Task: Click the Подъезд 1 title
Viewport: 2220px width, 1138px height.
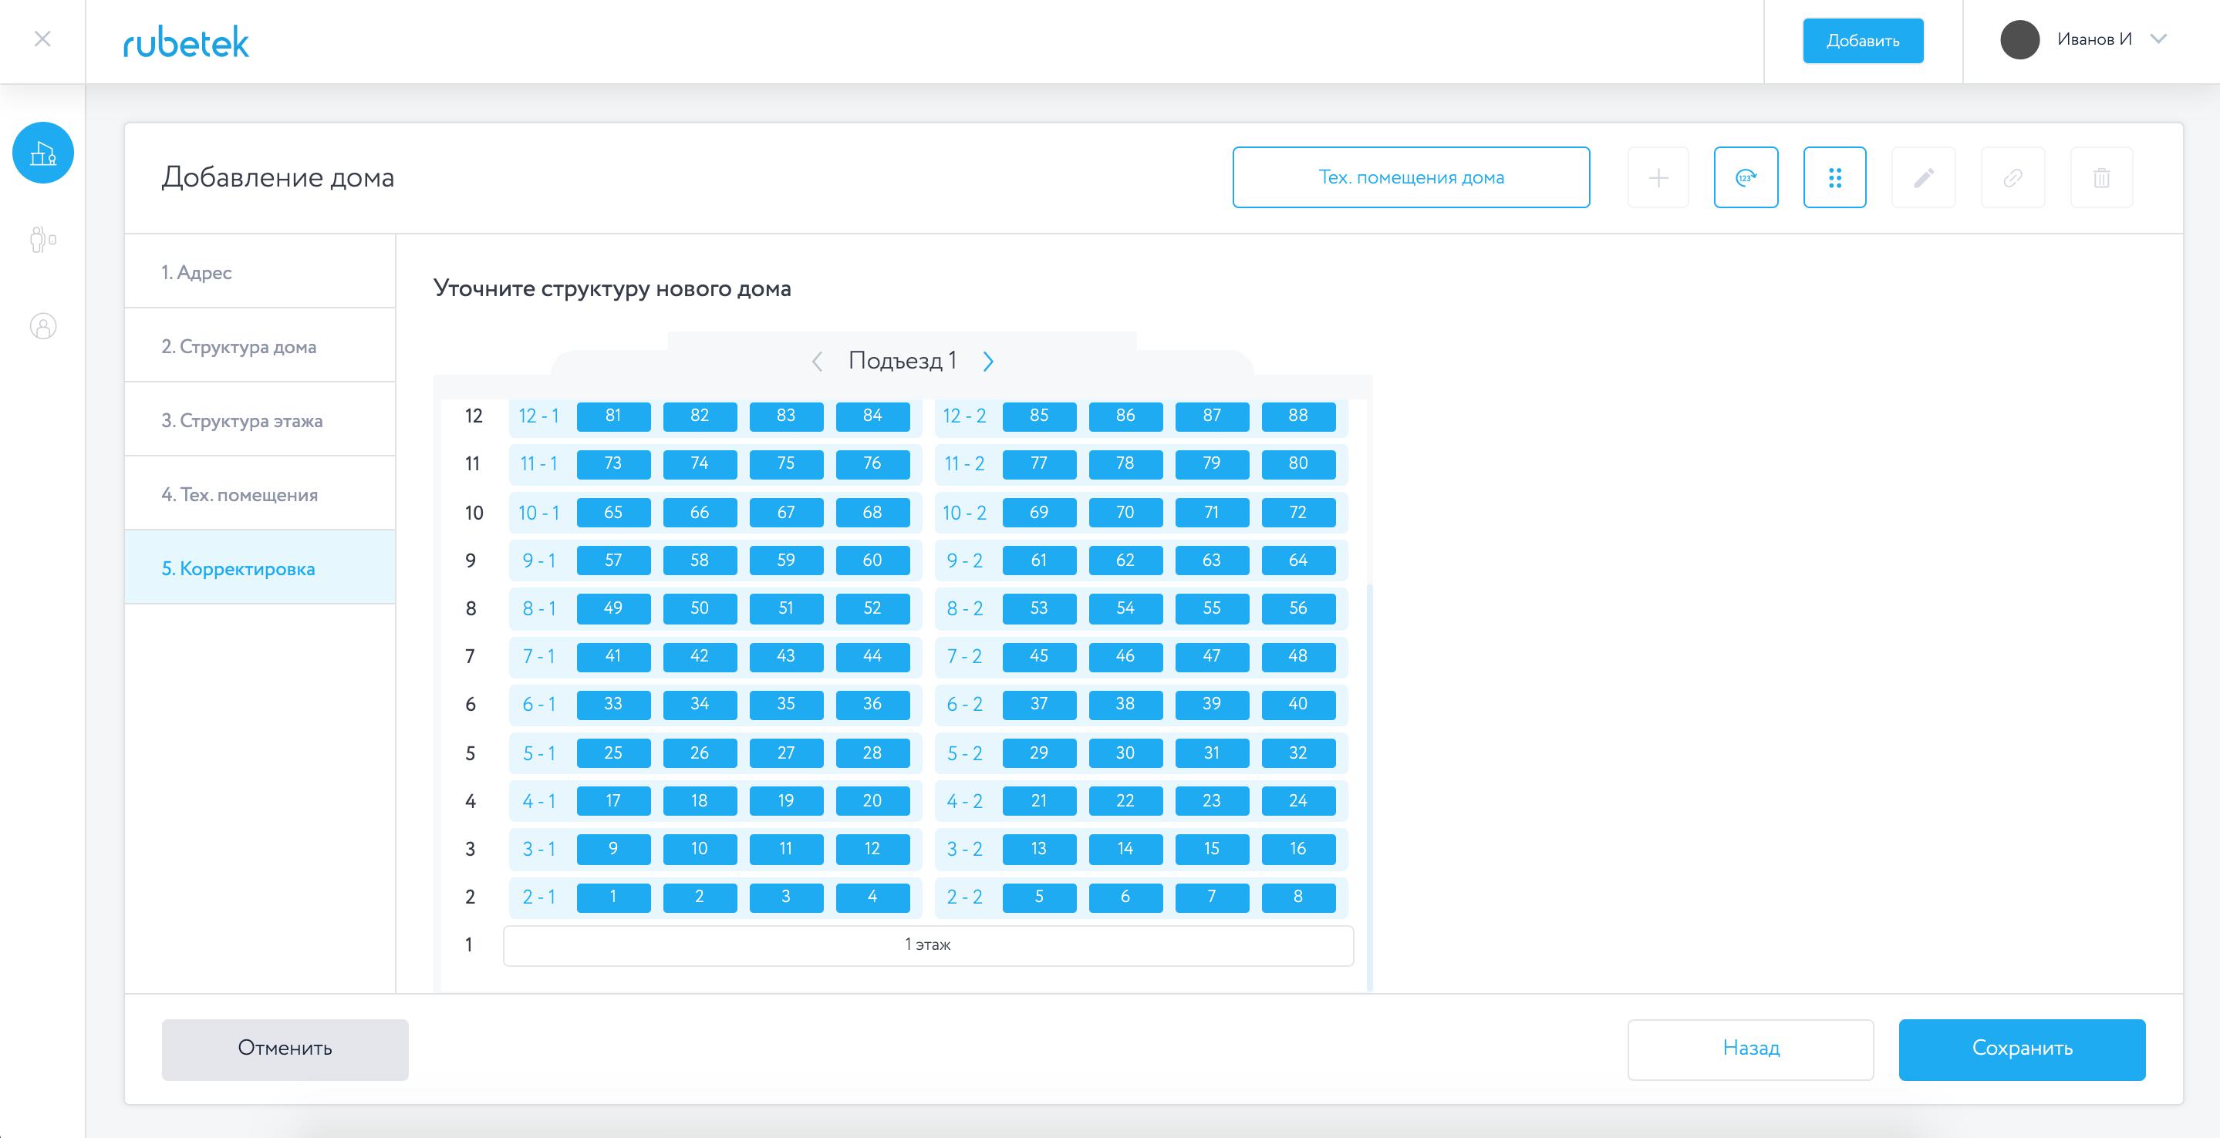Action: point(903,361)
